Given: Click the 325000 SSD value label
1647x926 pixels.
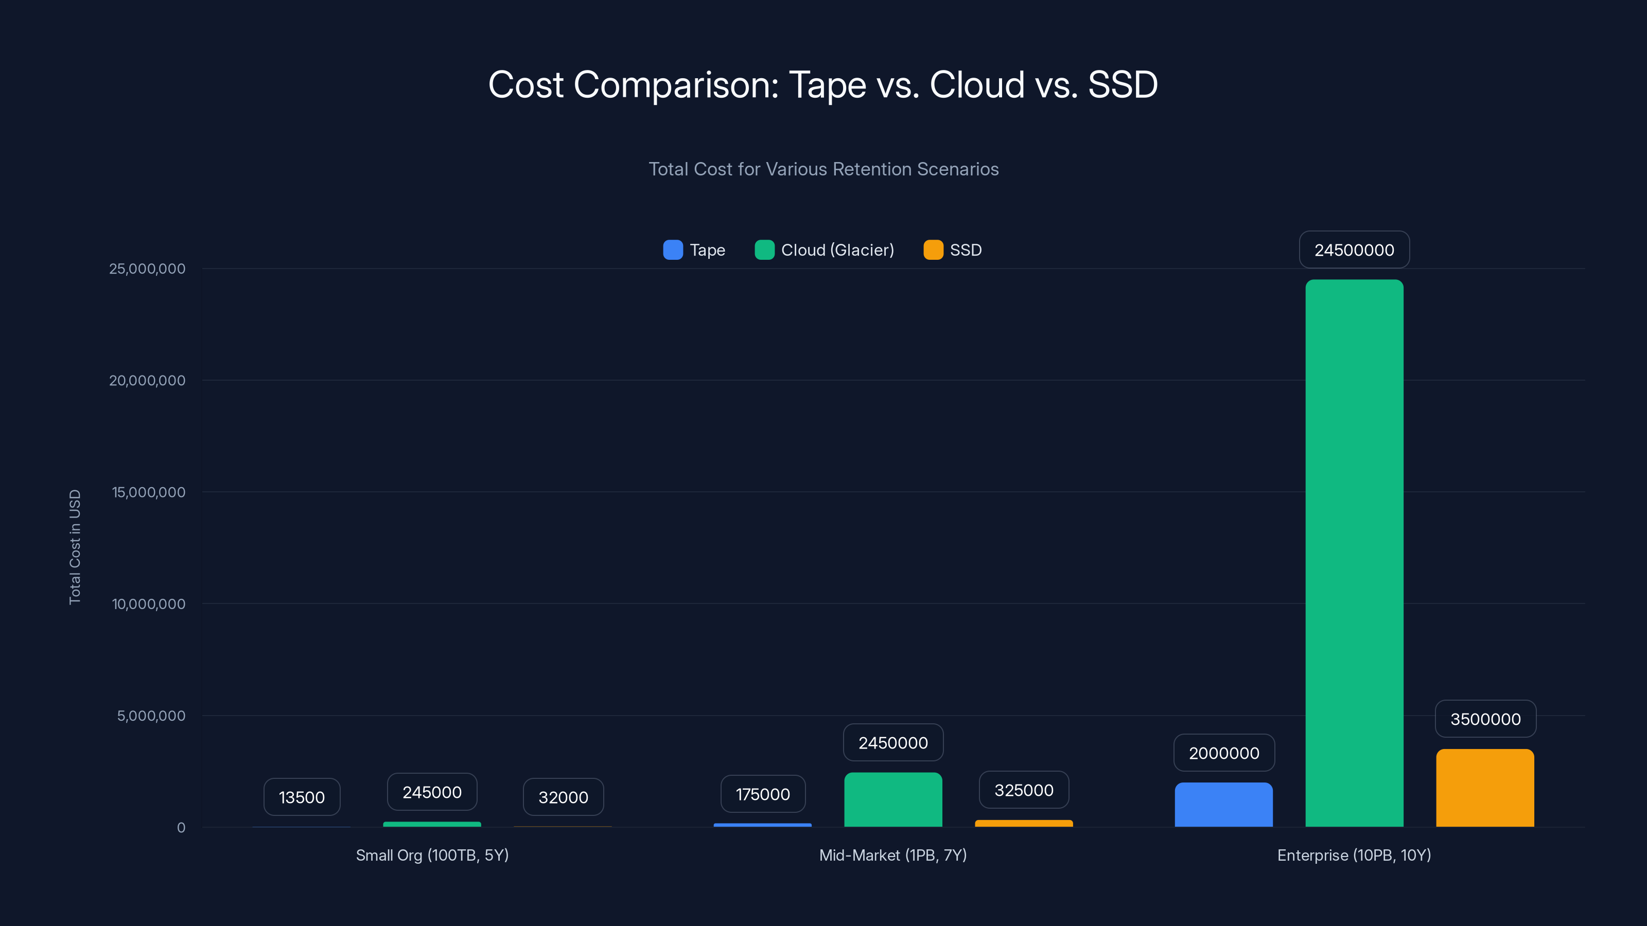Looking at the screenshot, I should click(1023, 790).
